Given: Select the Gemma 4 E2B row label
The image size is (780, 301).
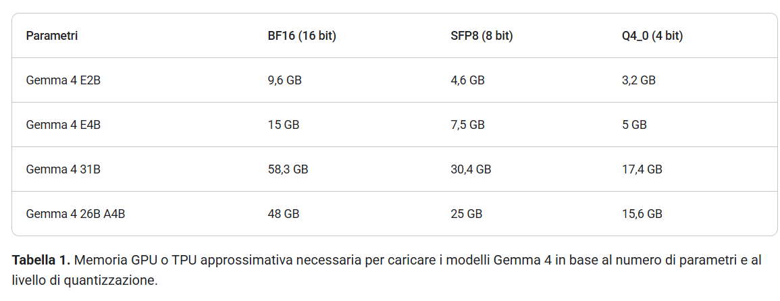Looking at the screenshot, I should [x=63, y=80].
